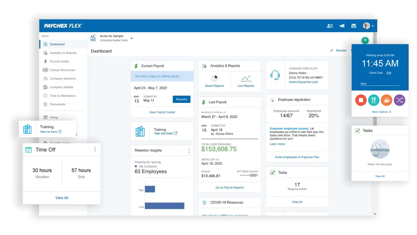The height and width of the screenshot is (235, 417).
Task: Click the teal meal break icon
Action: [x=373, y=100]
